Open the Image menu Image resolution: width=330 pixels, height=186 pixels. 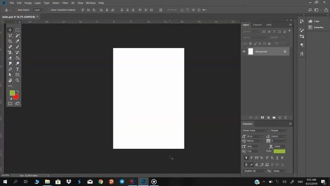pyautogui.click(x=28, y=3)
